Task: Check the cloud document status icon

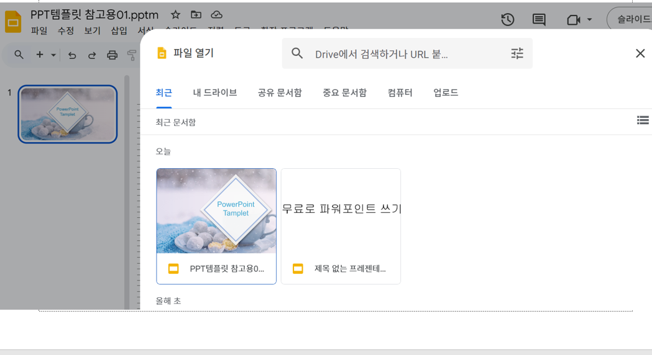Action: coord(217,15)
